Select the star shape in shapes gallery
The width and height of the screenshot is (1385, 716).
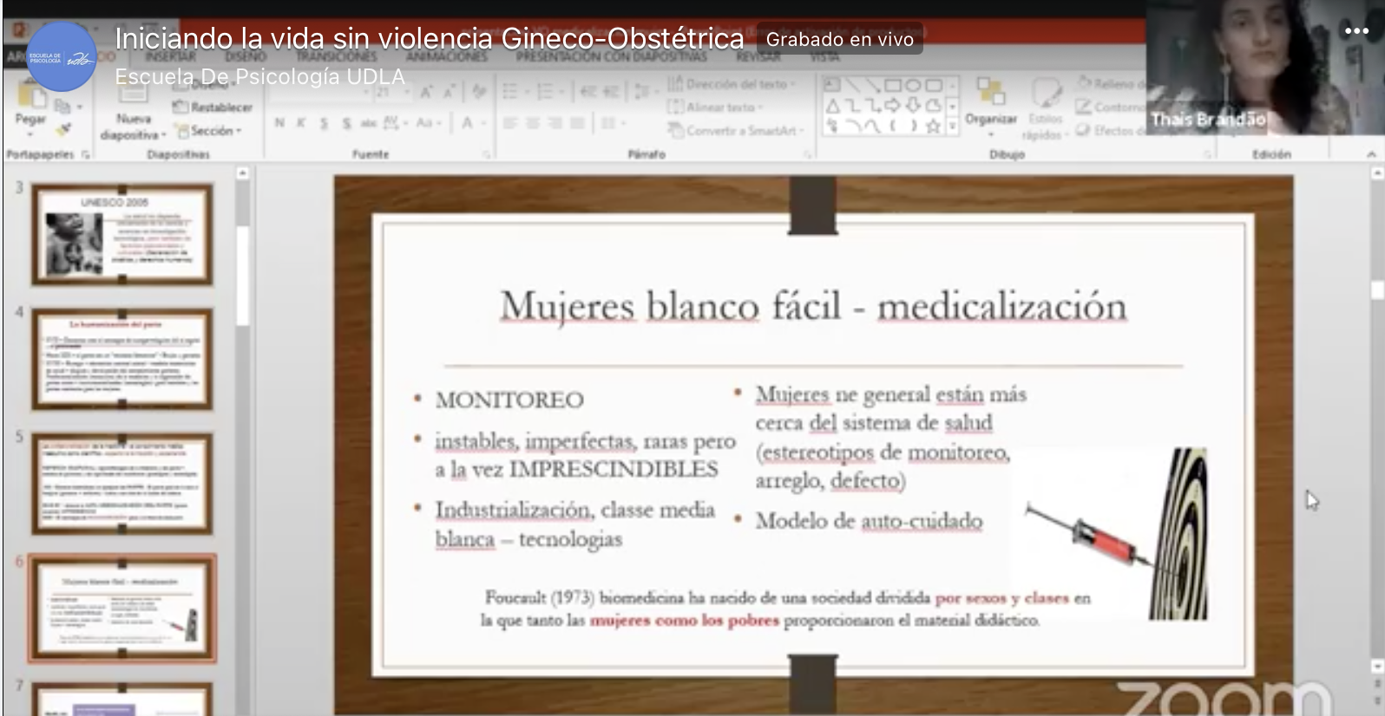point(933,127)
